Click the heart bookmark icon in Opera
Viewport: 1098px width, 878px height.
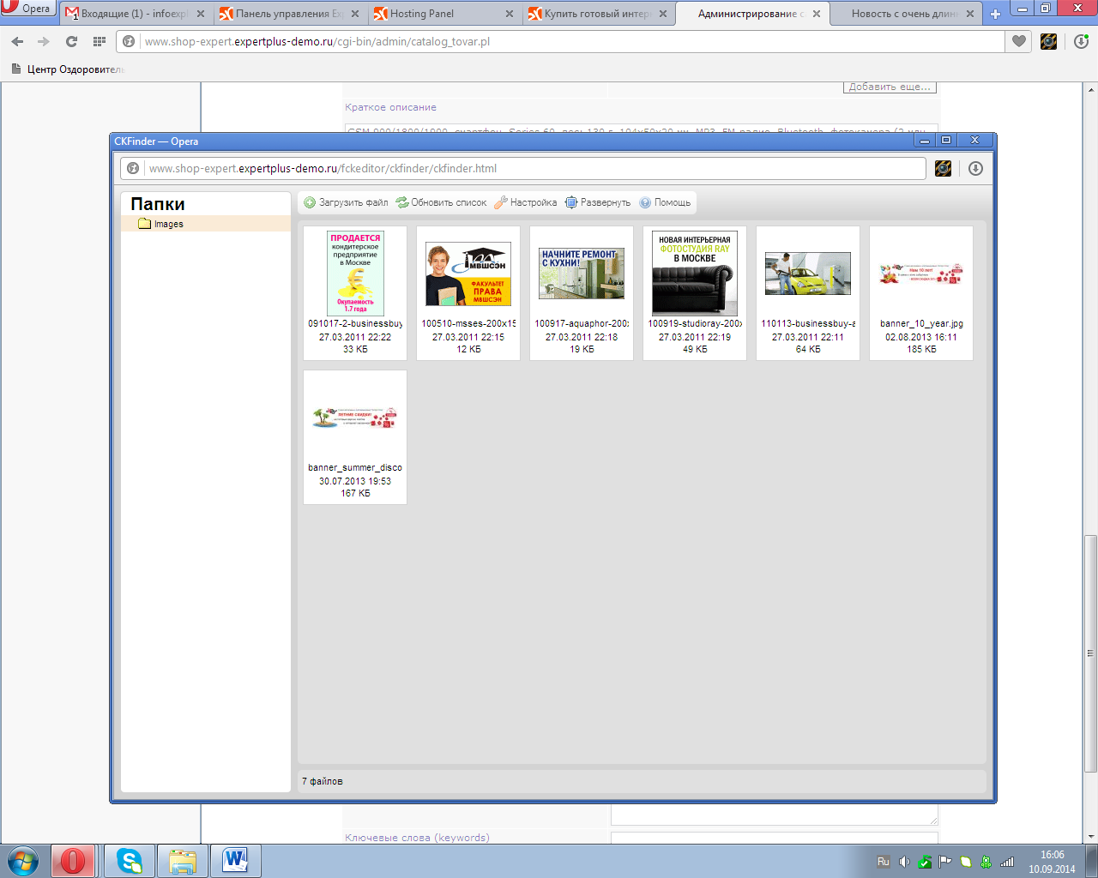1019,41
